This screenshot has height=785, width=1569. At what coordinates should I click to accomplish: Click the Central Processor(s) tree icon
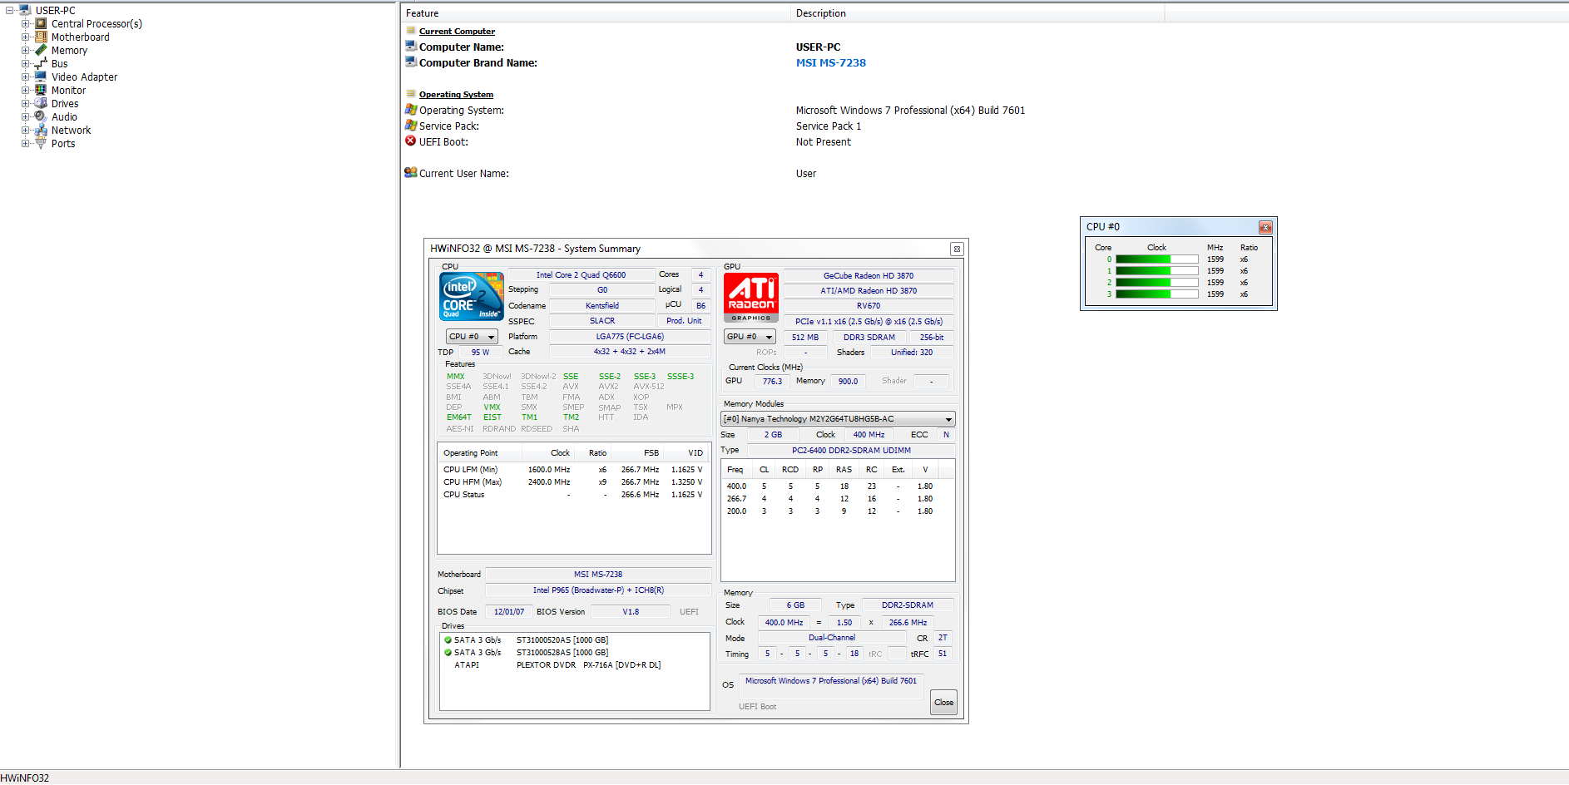click(x=41, y=23)
